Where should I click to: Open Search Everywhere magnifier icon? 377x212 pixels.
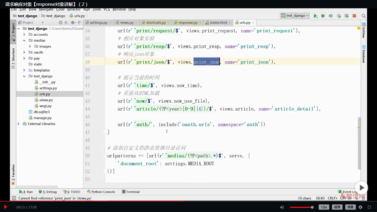[x=363, y=16]
